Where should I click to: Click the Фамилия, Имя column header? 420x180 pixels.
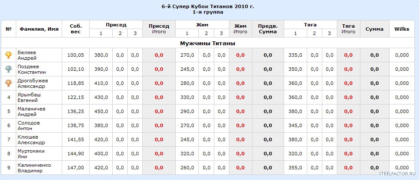click(39, 29)
